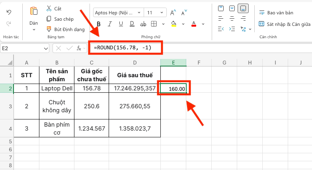Screen dimensions: 312x170
Task: Click the fx insert function icon
Action: [x=79, y=48]
